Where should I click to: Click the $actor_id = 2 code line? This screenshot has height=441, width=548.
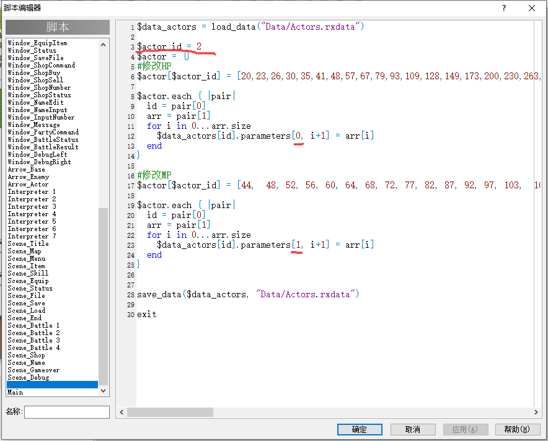tap(169, 46)
